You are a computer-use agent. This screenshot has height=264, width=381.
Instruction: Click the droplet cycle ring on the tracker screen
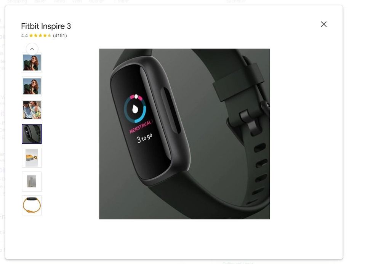[135, 109]
